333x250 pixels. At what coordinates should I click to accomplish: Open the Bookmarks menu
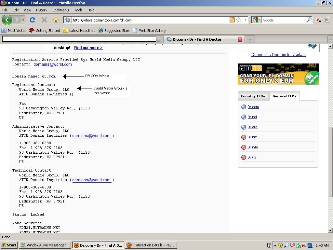[61, 10]
